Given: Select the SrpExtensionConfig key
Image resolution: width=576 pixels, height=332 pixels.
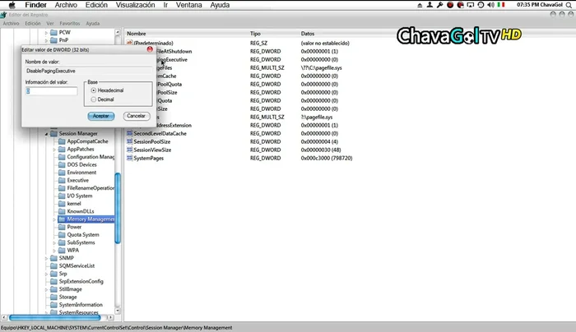Looking at the screenshot, I should point(81,281).
